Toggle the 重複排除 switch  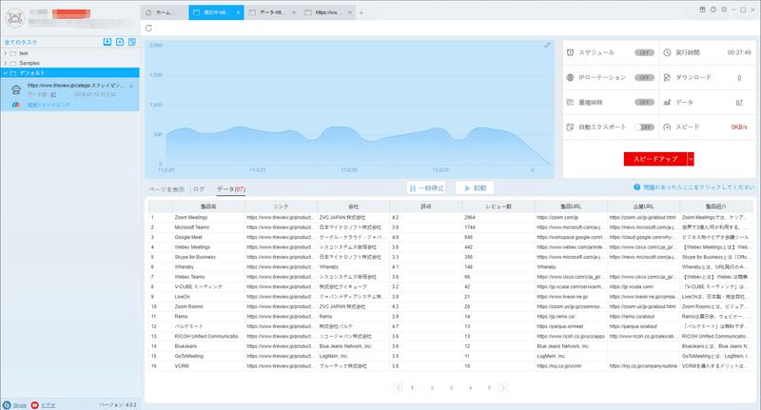645,103
